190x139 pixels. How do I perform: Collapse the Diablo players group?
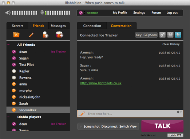click(x=8, y=117)
